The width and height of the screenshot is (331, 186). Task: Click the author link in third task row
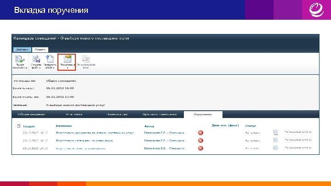(164, 148)
